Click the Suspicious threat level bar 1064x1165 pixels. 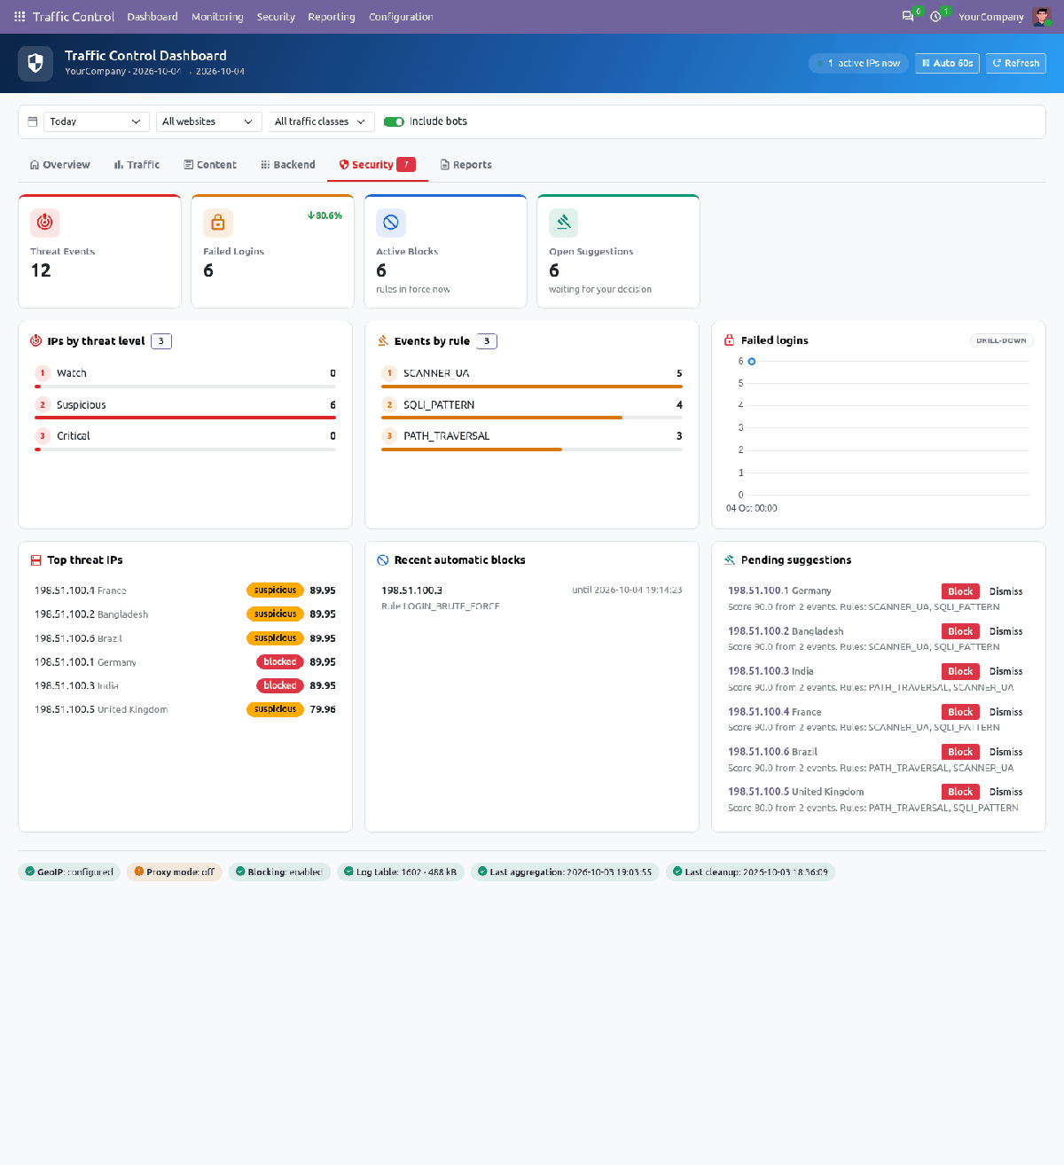point(185,418)
